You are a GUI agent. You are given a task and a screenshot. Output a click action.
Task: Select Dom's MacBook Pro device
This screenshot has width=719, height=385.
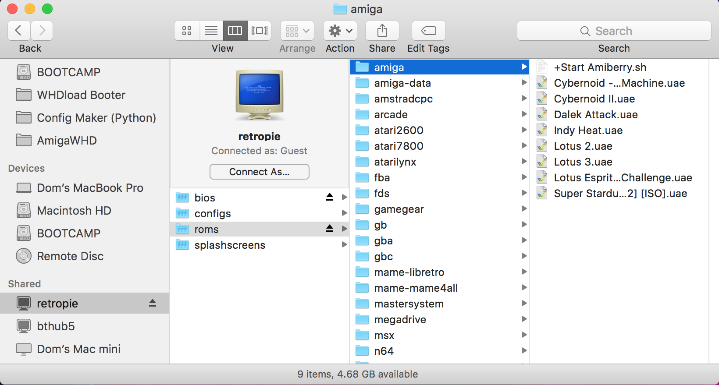coord(85,187)
